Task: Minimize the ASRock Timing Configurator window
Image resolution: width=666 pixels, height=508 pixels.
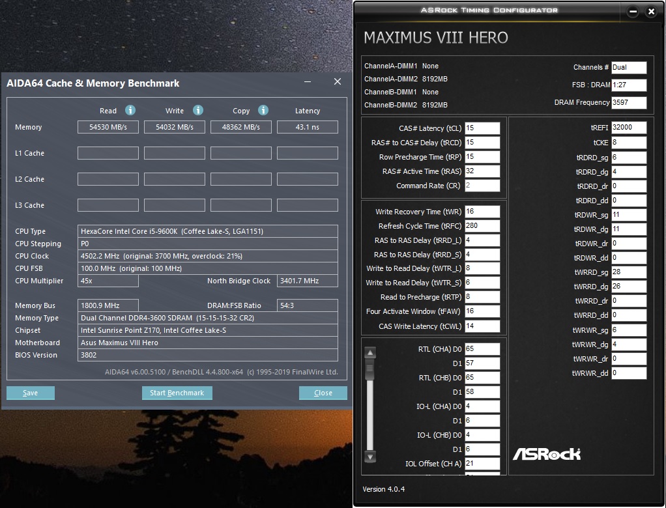Action: coord(633,12)
